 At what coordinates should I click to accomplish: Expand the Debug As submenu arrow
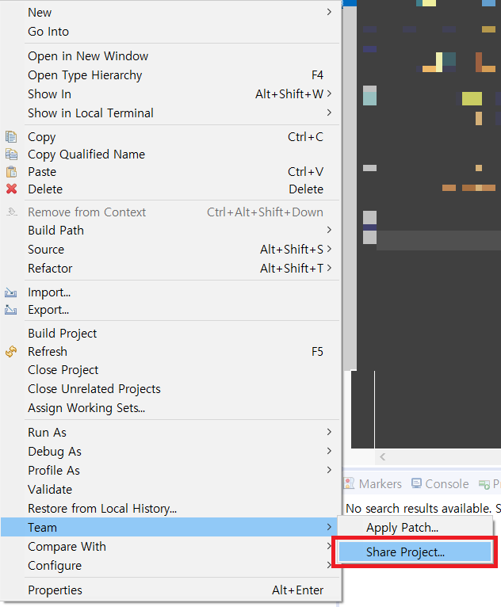pyautogui.click(x=329, y=451)
